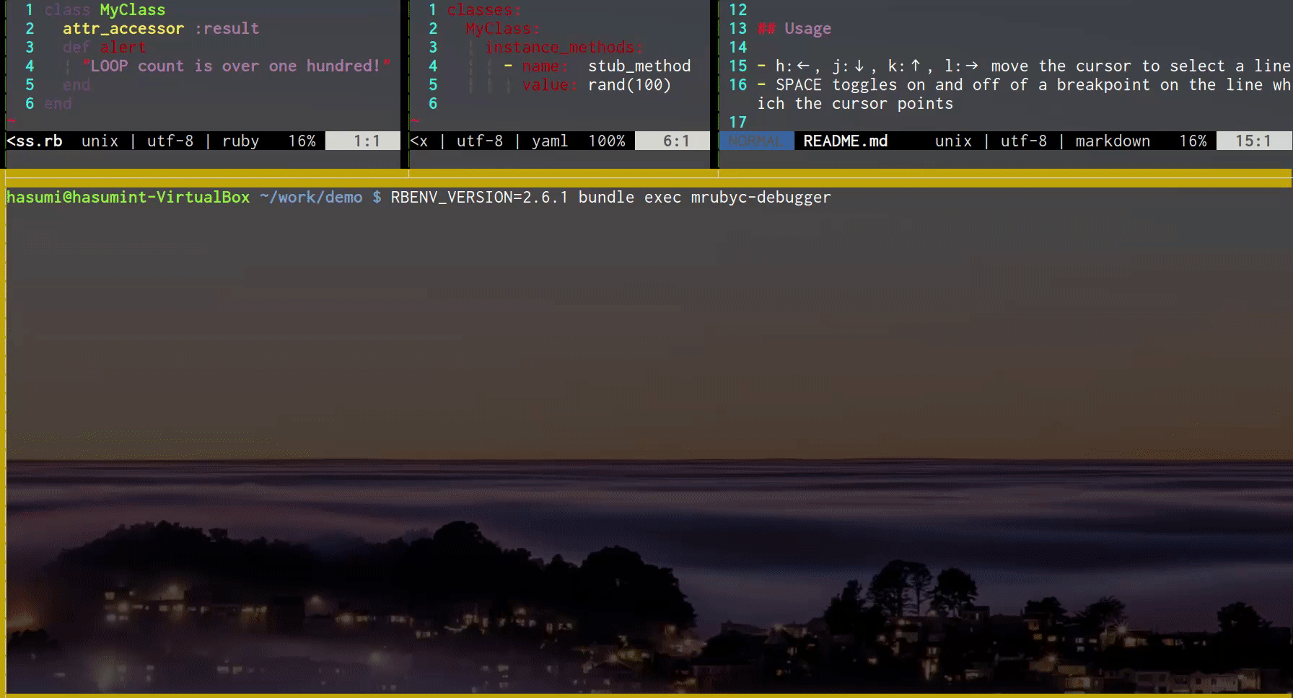Click 'utf-8' in the ss.rb status line

[x=170, y=141]
